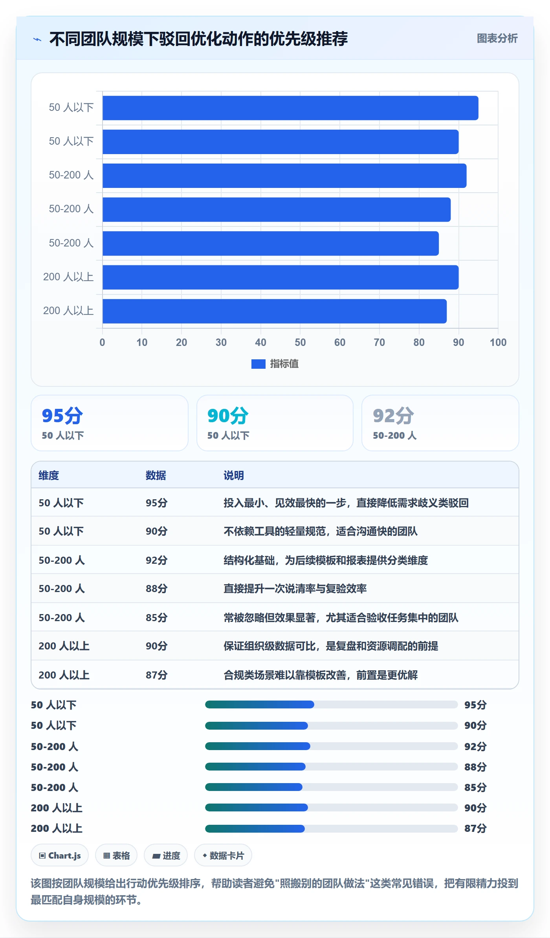Select the table row 保证组织级数据可比
Screen dimensions: 550x938
click(275, 646)
